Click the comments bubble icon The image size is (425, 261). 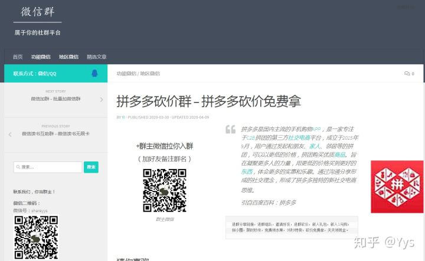(407, 73)
